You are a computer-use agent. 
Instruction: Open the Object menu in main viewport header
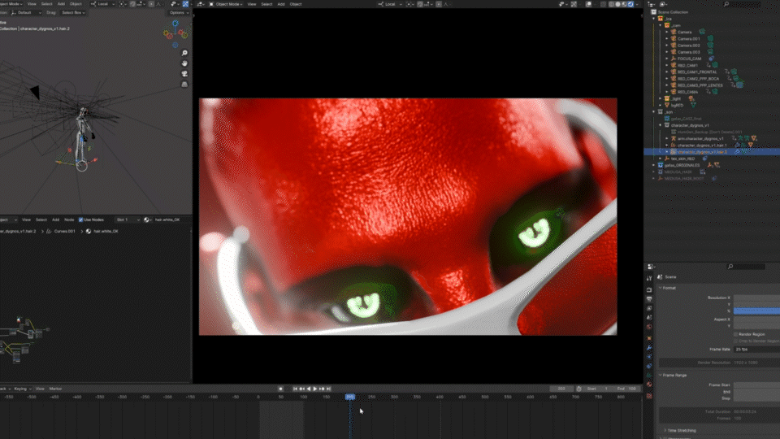pyautogui.click(x=296, y=4)
